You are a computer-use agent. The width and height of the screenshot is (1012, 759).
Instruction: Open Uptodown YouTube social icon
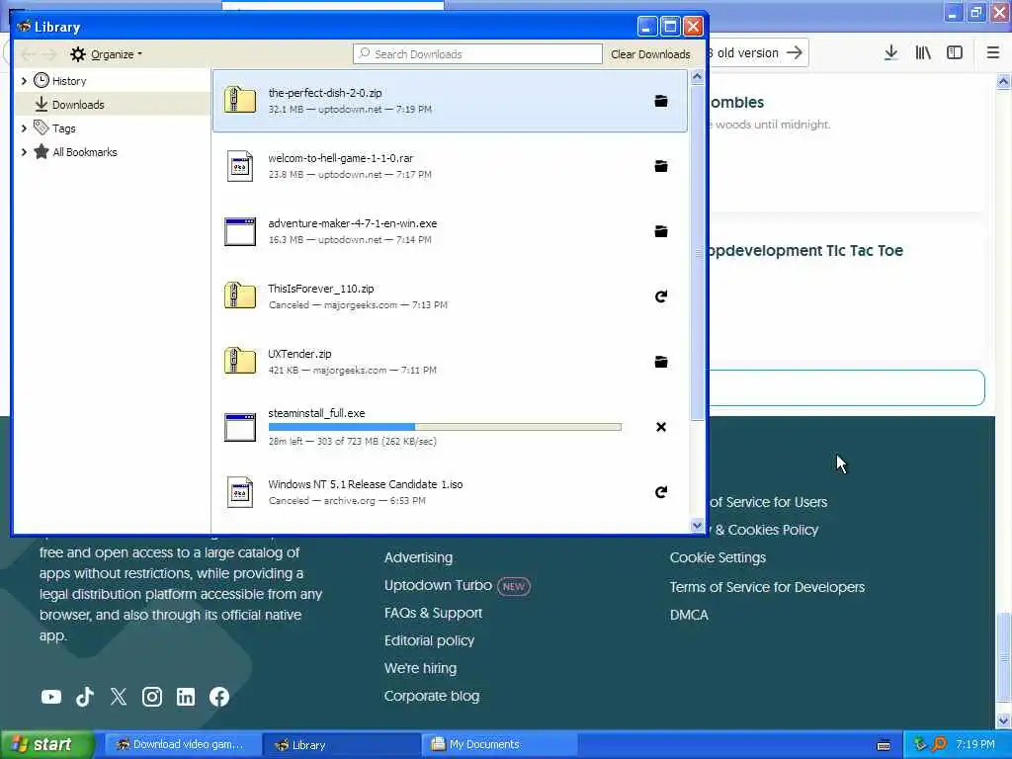pyautogui.click(x=51, y=697)
